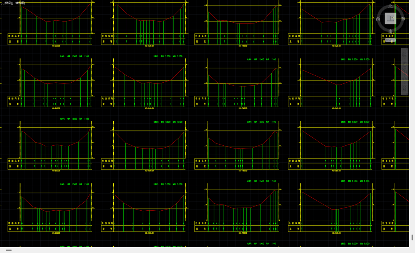415x253 pixels.
Task: Open the [-] viewport controls menu
Action: 2,3
